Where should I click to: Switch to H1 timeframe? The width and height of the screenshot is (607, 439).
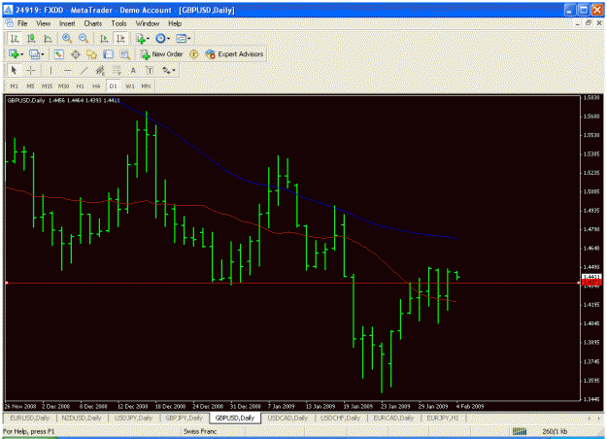tap(81, 85)
